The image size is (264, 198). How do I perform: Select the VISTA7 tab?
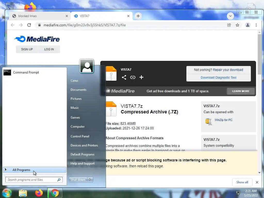tap(102, 16)
